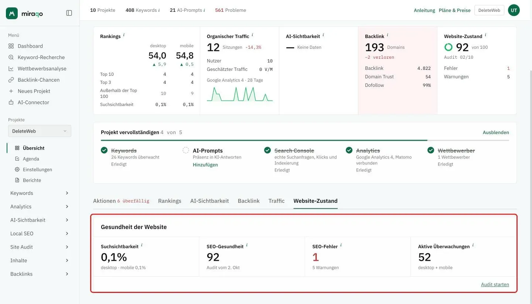
Task: Click the Audit starten link
Action: tap(495, 284)
